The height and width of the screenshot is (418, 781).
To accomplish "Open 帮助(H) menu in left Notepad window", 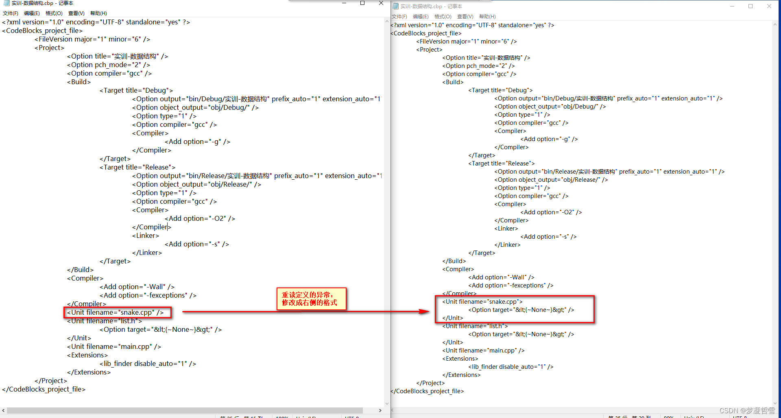I will (98, 13).
